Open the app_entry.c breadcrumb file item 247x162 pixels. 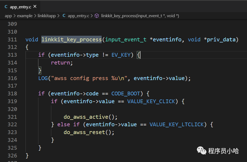(x=78, y=16)
